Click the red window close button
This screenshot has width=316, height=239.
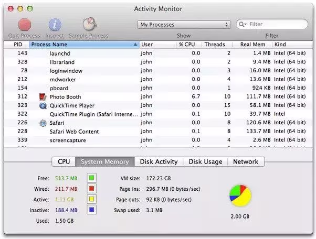pyautogui.click(x=10, y=9)
